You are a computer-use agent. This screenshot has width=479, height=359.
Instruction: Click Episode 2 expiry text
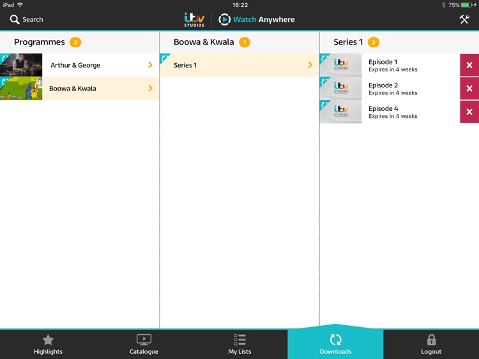tap(393, 93)
